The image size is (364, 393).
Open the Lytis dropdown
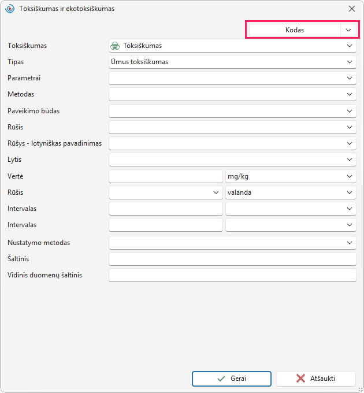[232, 160]
